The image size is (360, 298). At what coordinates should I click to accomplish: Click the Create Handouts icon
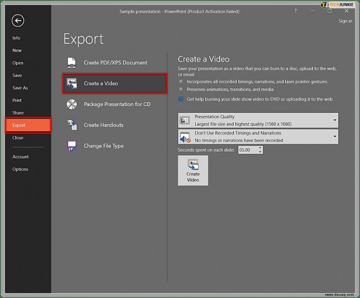72,125
